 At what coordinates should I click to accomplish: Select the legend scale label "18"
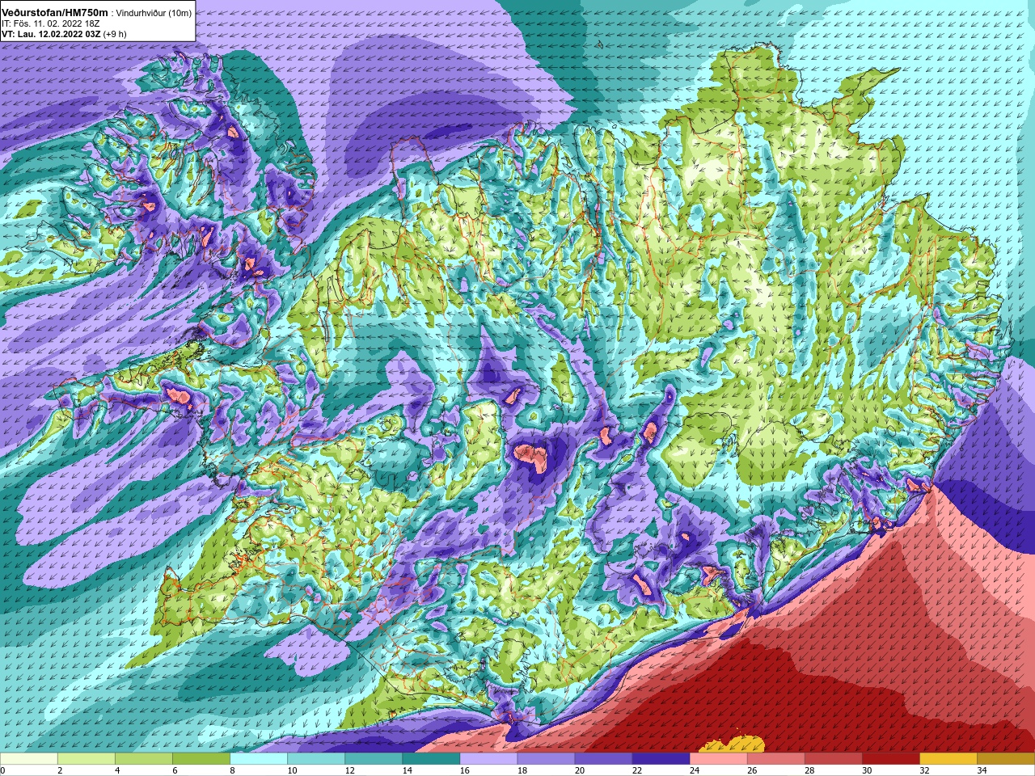[522, 770]
